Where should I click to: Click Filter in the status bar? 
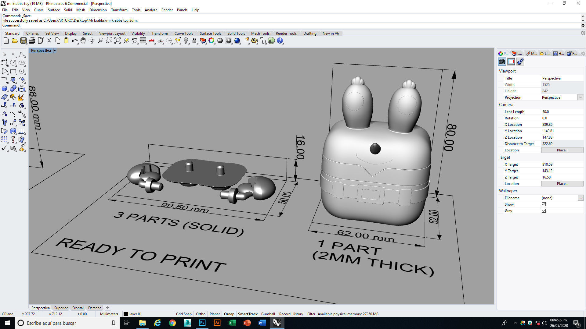tap(311, 314)
